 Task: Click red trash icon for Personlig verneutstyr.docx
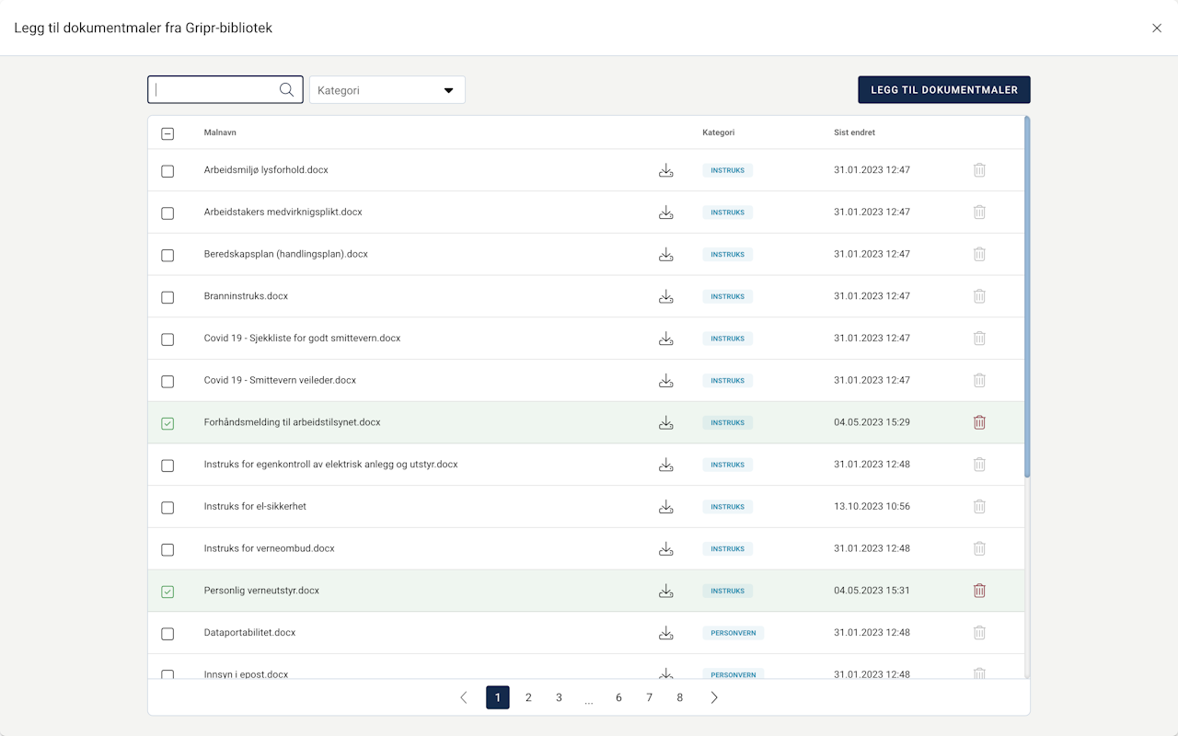[x=979, y=591]
